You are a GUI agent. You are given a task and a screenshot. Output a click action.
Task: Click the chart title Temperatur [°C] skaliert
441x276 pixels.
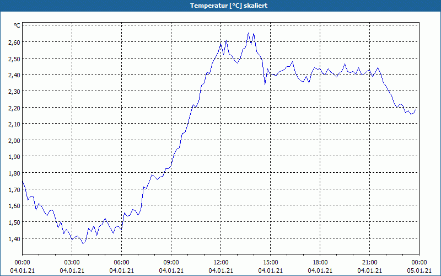click(x=229, y=6)
